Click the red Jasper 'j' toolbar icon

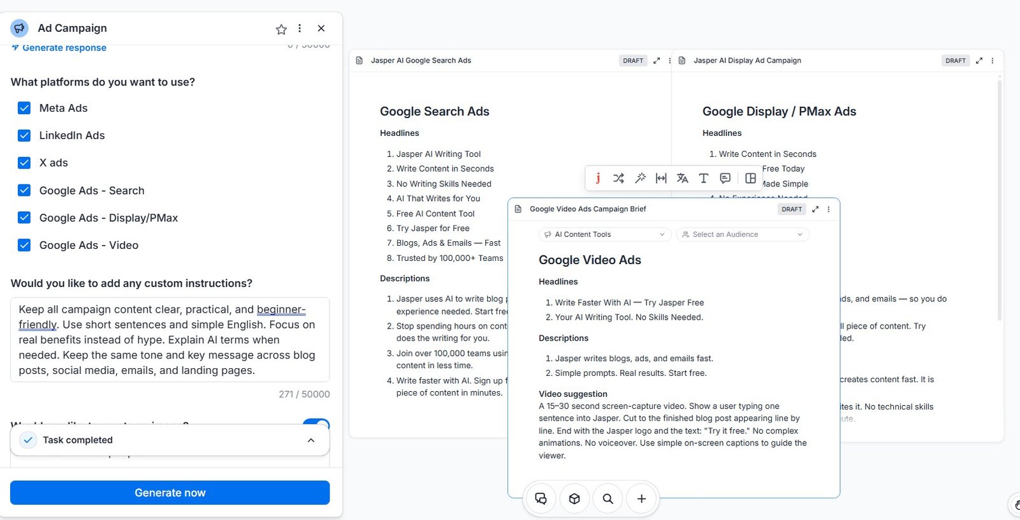597,178
